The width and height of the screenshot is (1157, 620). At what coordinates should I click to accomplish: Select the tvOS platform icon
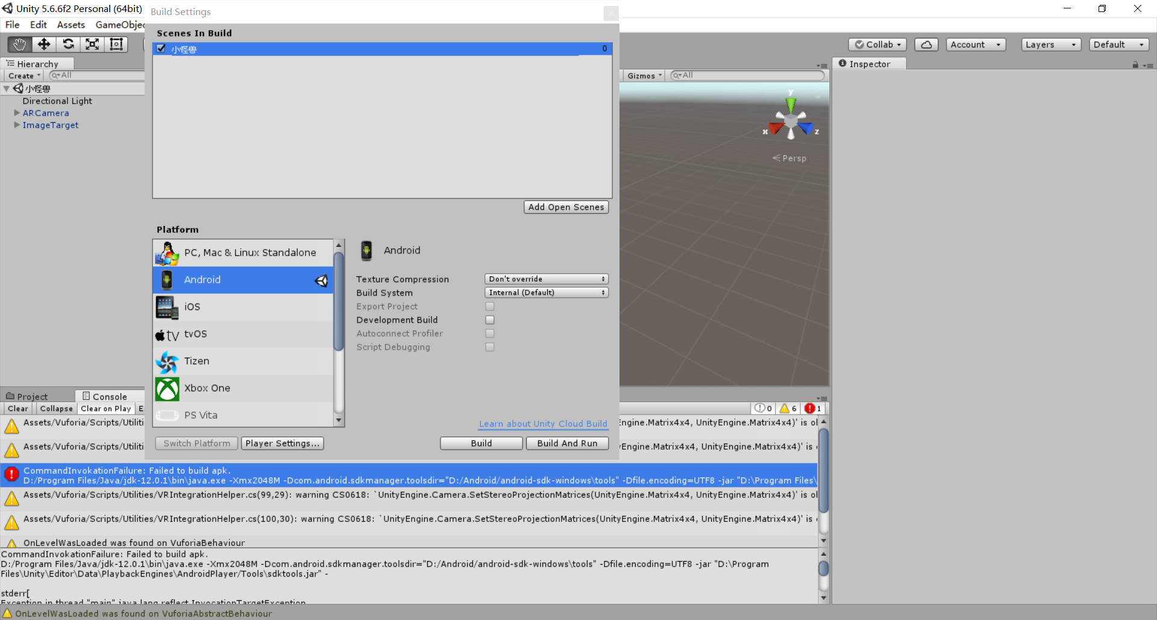pyautogui.click(x=168, y=335)
